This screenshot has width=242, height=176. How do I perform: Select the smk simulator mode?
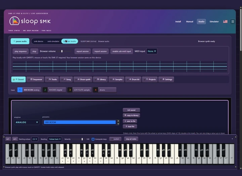click(53, 41)
